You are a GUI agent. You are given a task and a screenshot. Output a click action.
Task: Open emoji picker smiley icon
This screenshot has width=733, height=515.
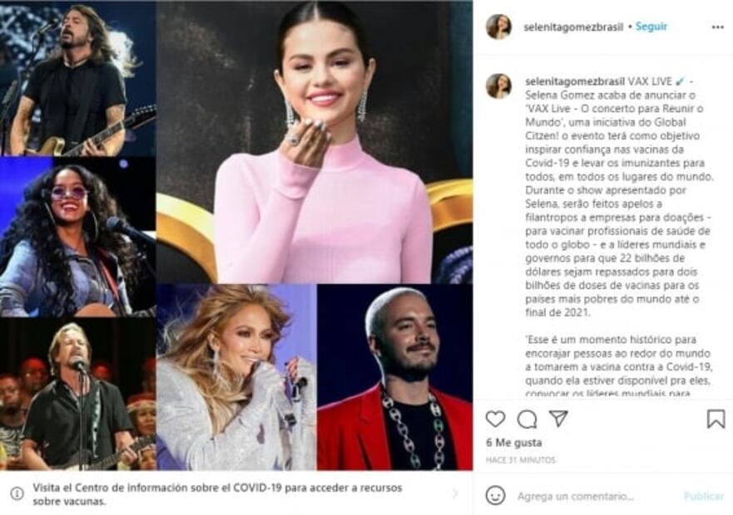click(496, 495)
